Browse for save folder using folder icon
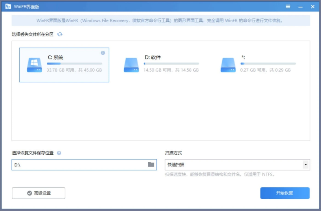 [x=151, y=165]
